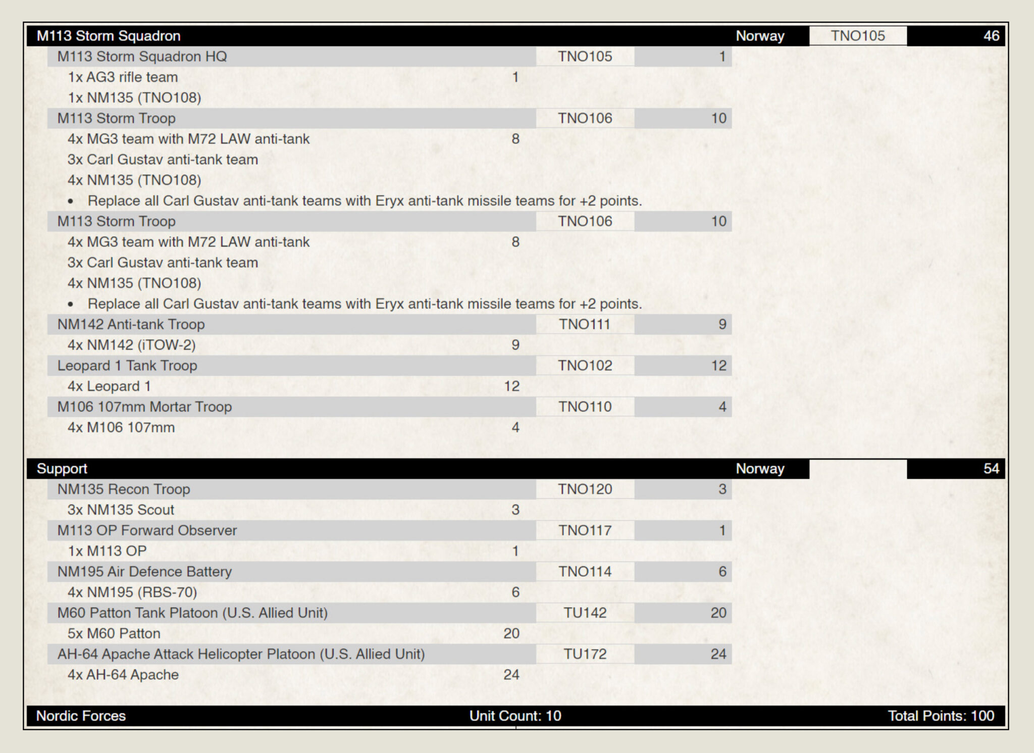Click the TNO111 code cell
This screenshot has width=1034, height=753.
(x=585, y=324)
